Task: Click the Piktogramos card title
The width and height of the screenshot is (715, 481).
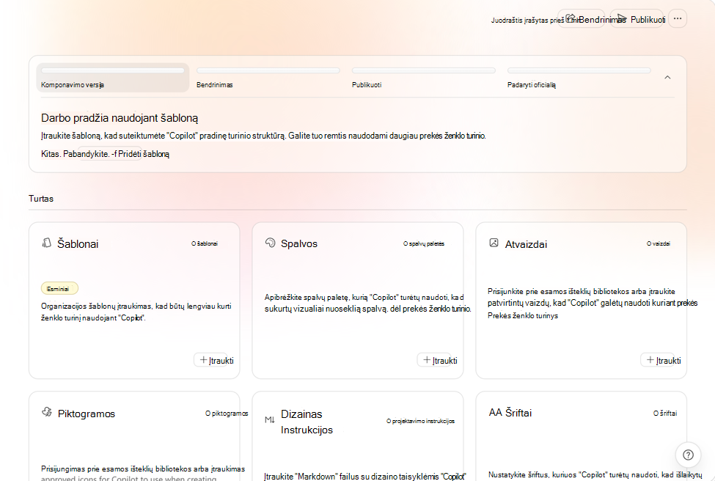Action: tap(87, 414)
